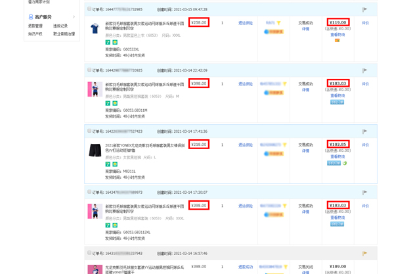Click the yellow flag on the fifth order
Image resolution: width=394 pixels, height=274 pixels.
pos(365,254)
